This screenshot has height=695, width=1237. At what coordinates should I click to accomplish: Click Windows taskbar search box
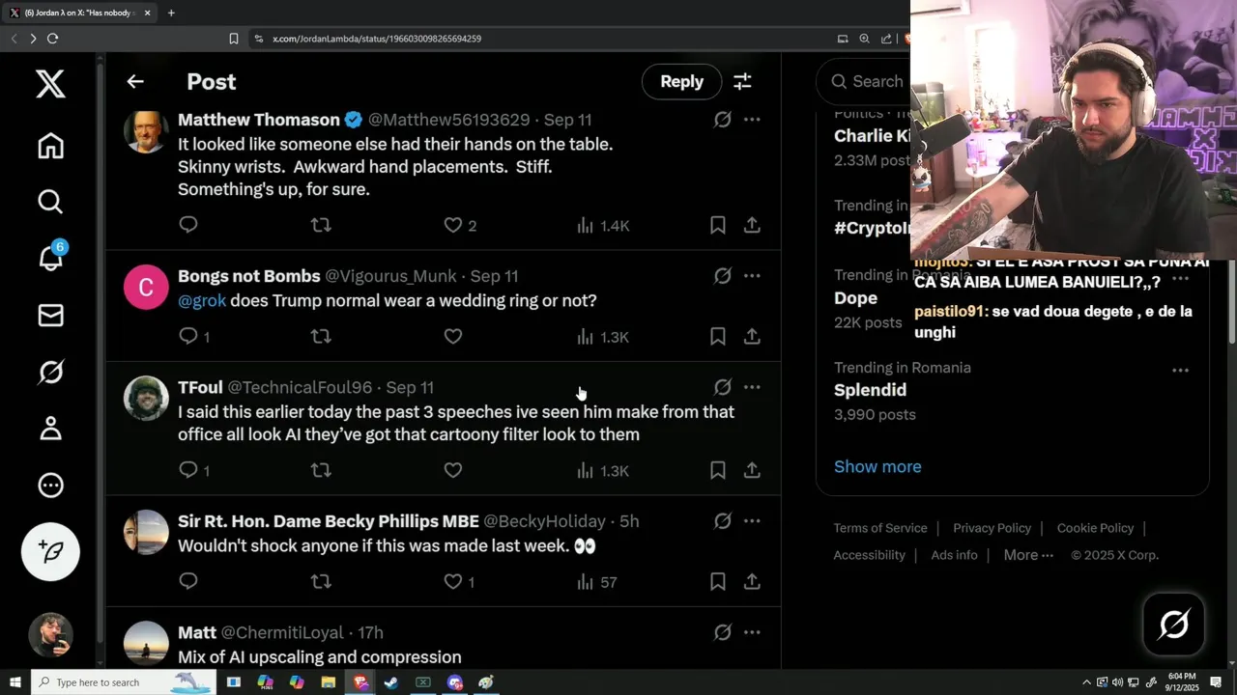(124, 682)
